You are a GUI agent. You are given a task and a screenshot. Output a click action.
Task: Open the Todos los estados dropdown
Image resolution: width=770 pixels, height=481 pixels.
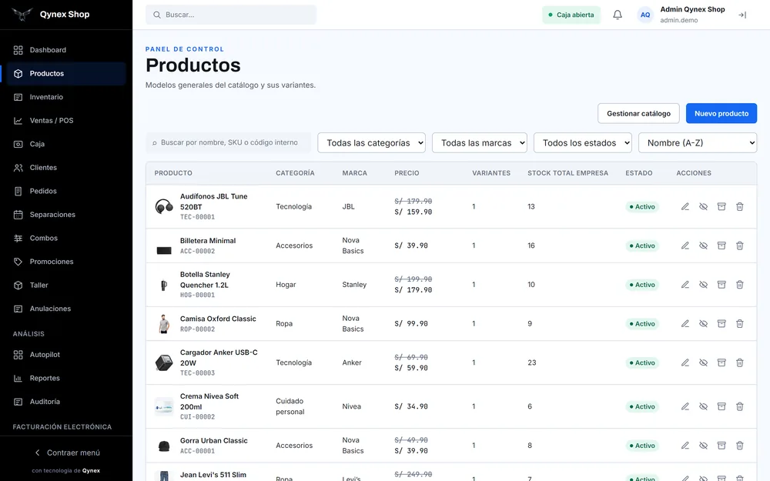tap(582, 143)
